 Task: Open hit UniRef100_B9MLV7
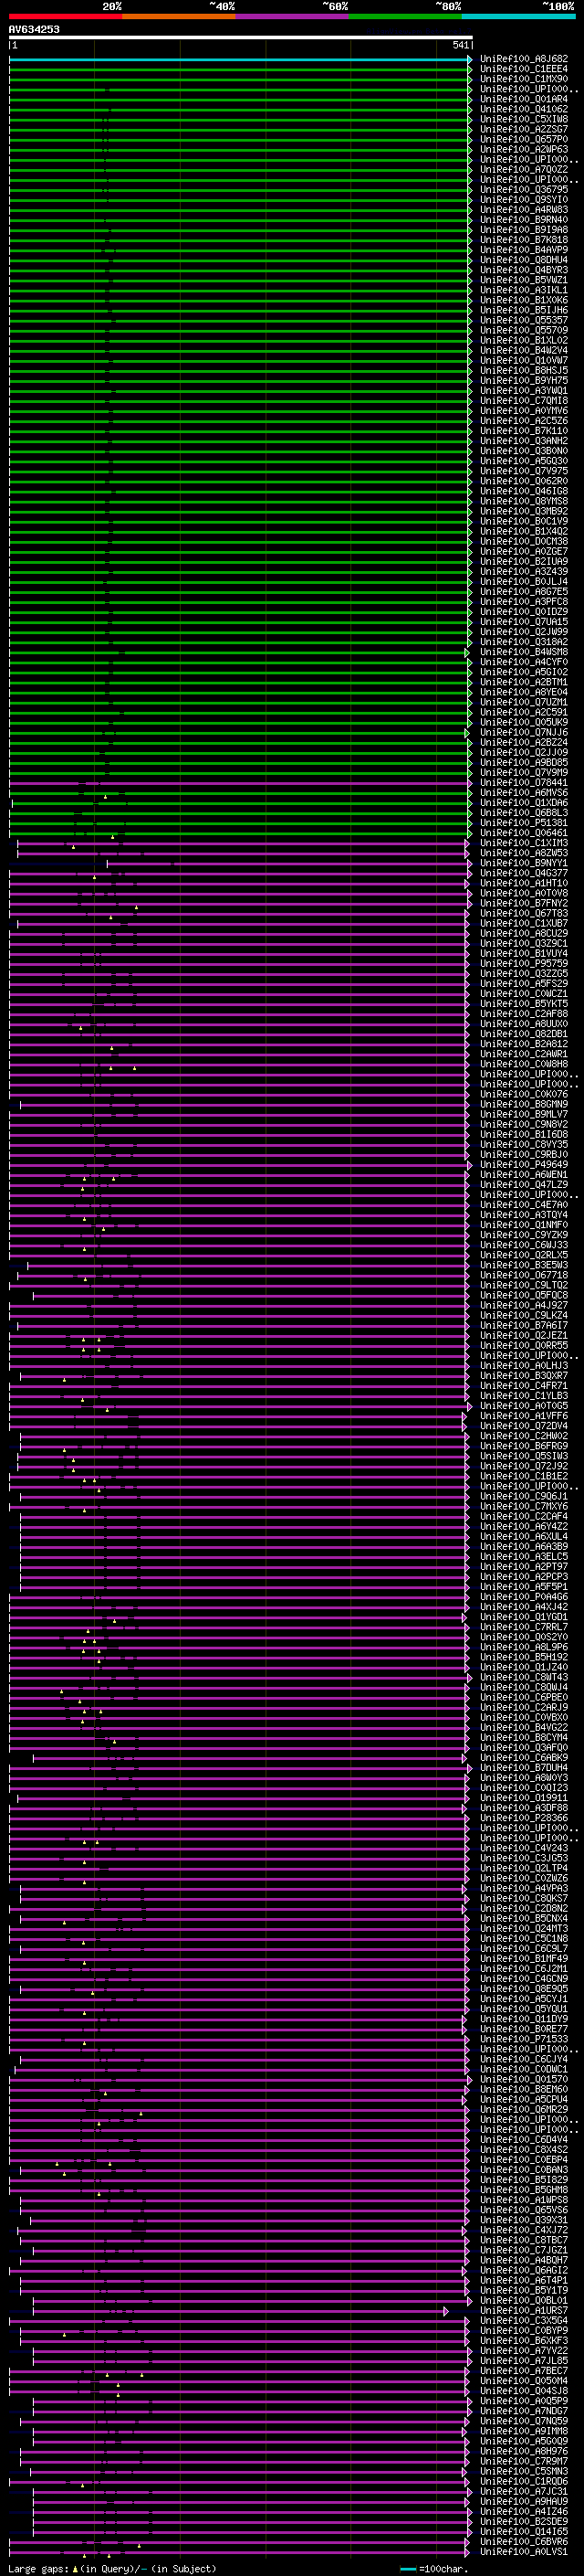(x=524, y=1114)
